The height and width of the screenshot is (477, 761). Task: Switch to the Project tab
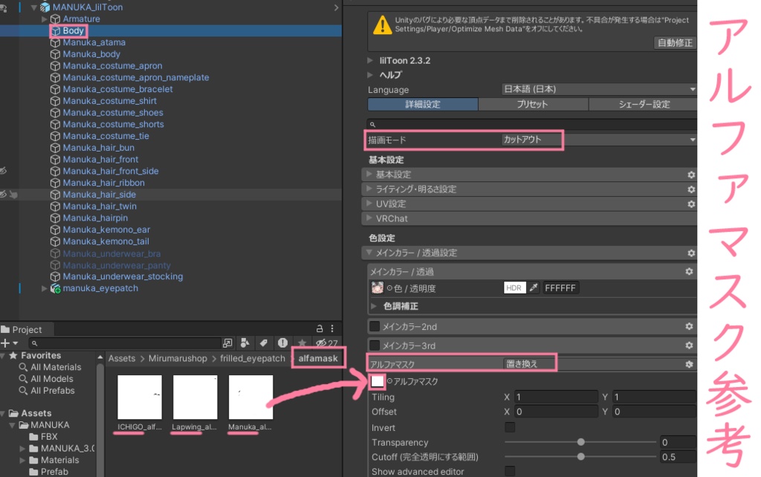(27, 329)
